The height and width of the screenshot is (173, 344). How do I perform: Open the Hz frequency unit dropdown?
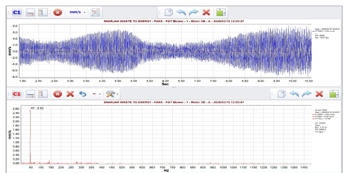(96, 94)
